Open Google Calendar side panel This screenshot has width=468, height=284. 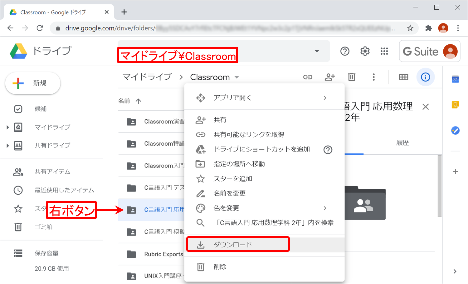coord(456,79)
